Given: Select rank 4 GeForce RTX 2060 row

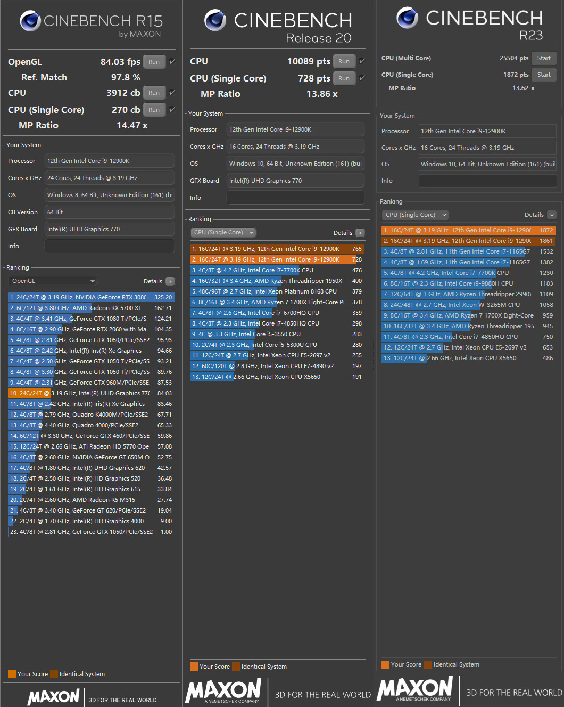Looking at the screenshot, I should pos(91,329).
